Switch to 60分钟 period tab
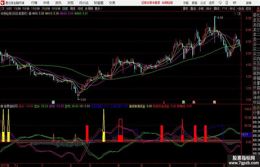Image resolution: width=260 pixels, height=167 pixels. [x=56, y=9]
